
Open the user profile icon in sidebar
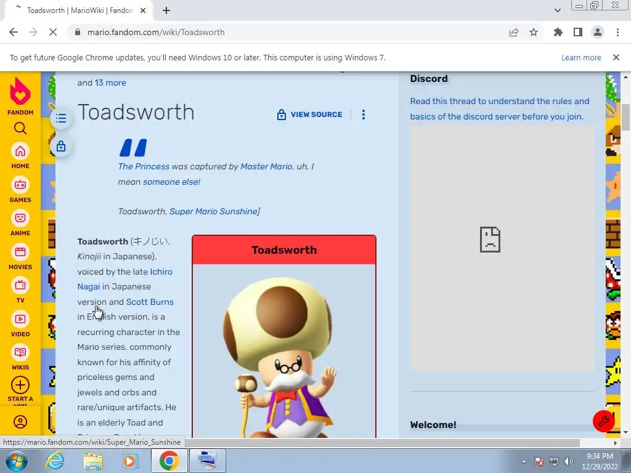click(x=20, y=421)
